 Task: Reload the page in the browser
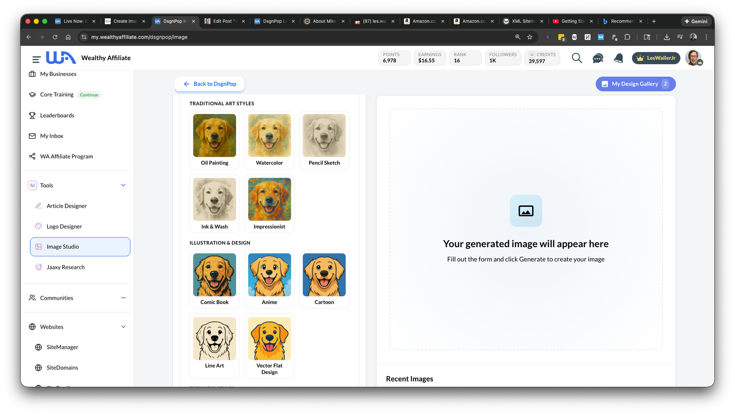click(55, 37)
